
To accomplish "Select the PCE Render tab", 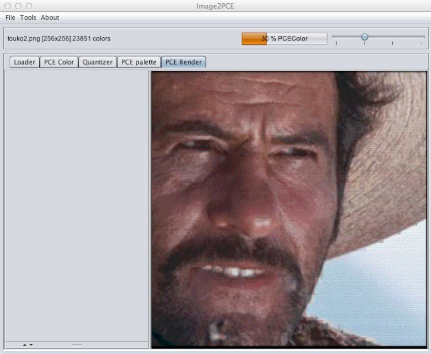I will 184,62.
